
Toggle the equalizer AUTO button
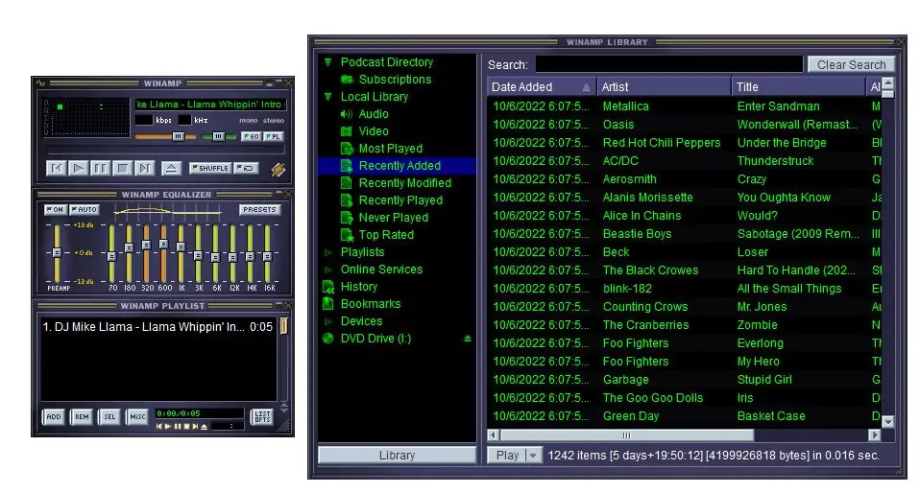pyautogui.click(x=85, y=210)
